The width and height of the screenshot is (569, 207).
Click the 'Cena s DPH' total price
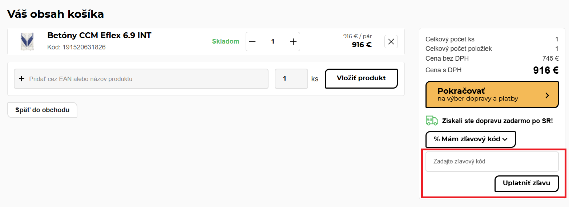pyautogui.click(x=545, y=70)
